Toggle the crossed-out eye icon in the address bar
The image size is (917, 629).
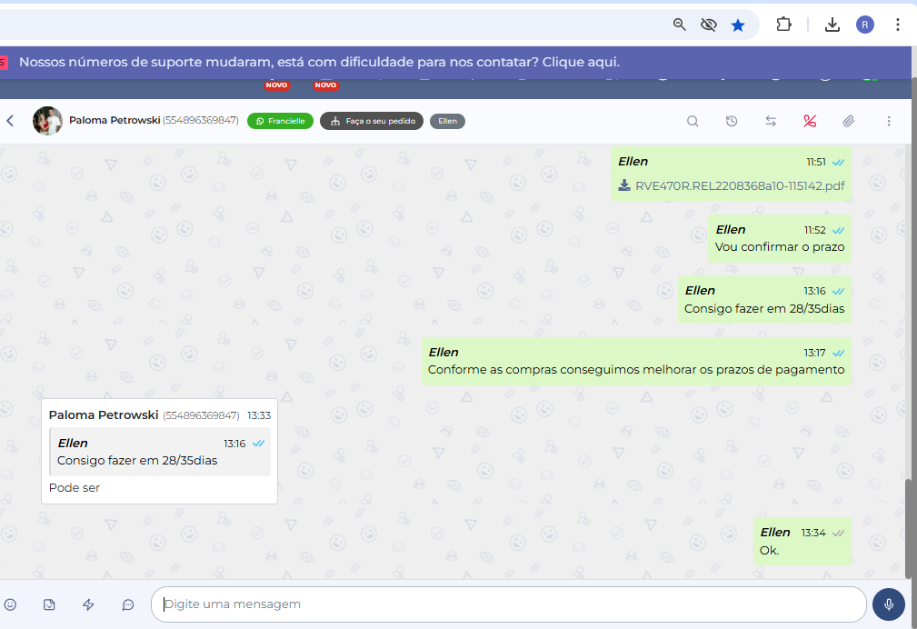point(709,25)
